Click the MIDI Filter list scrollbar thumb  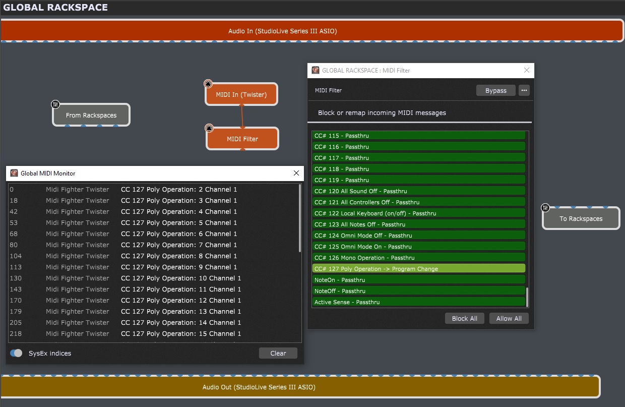[528, 297]
